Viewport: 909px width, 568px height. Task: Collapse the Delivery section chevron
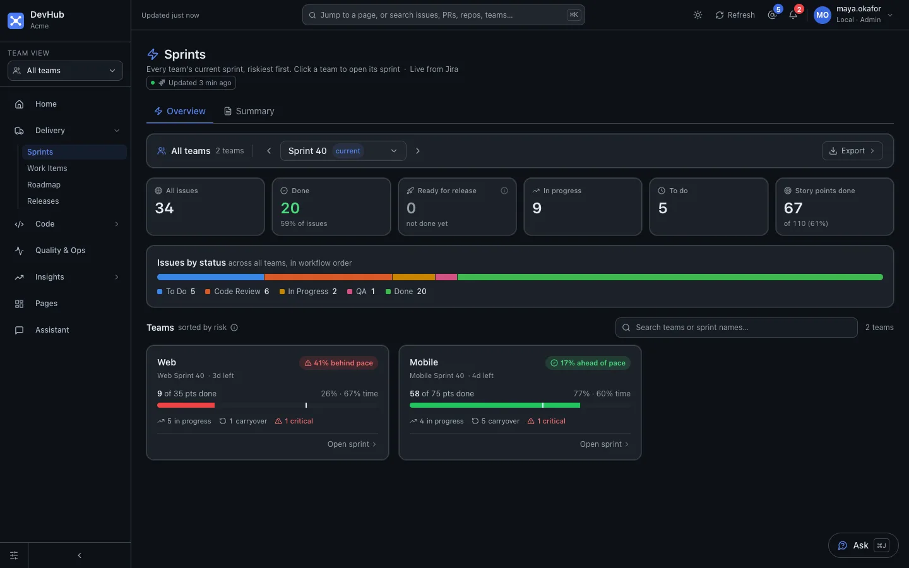117,131
